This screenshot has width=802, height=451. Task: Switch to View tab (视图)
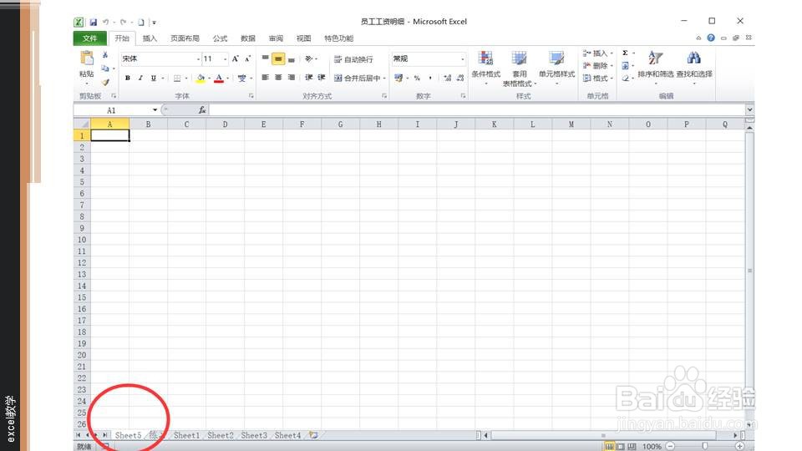pos(304,38)
